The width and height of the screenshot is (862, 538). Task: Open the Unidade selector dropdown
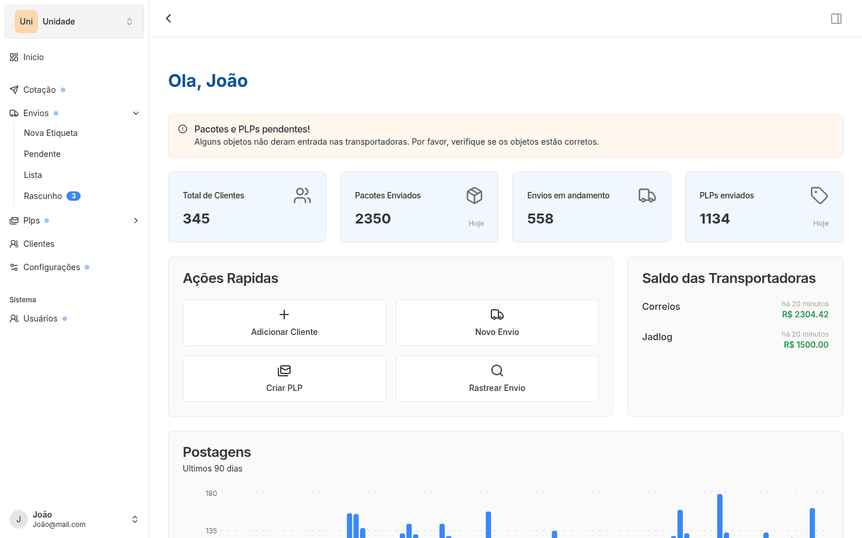pyautogui.click(x=74, y=21)
